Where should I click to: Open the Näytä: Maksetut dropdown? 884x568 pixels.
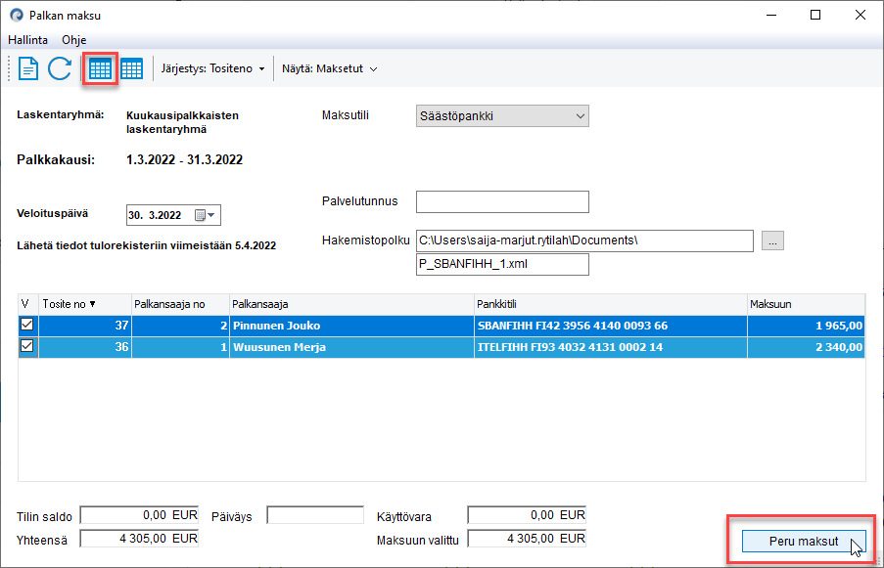tap(329, 68)
